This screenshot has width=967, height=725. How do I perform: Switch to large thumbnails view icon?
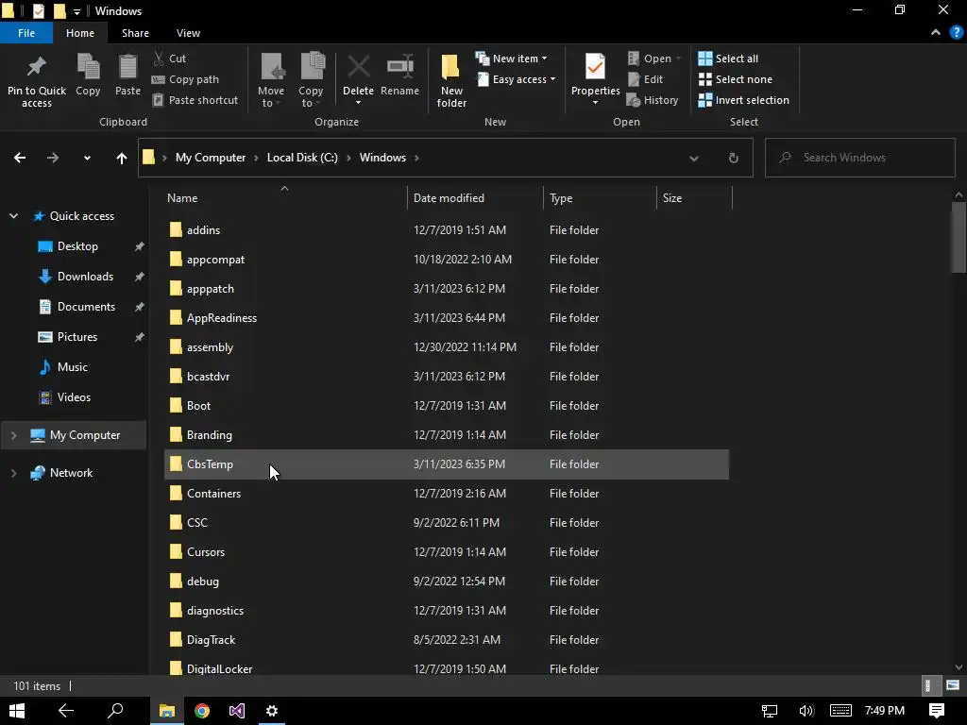tap(953, 685)
